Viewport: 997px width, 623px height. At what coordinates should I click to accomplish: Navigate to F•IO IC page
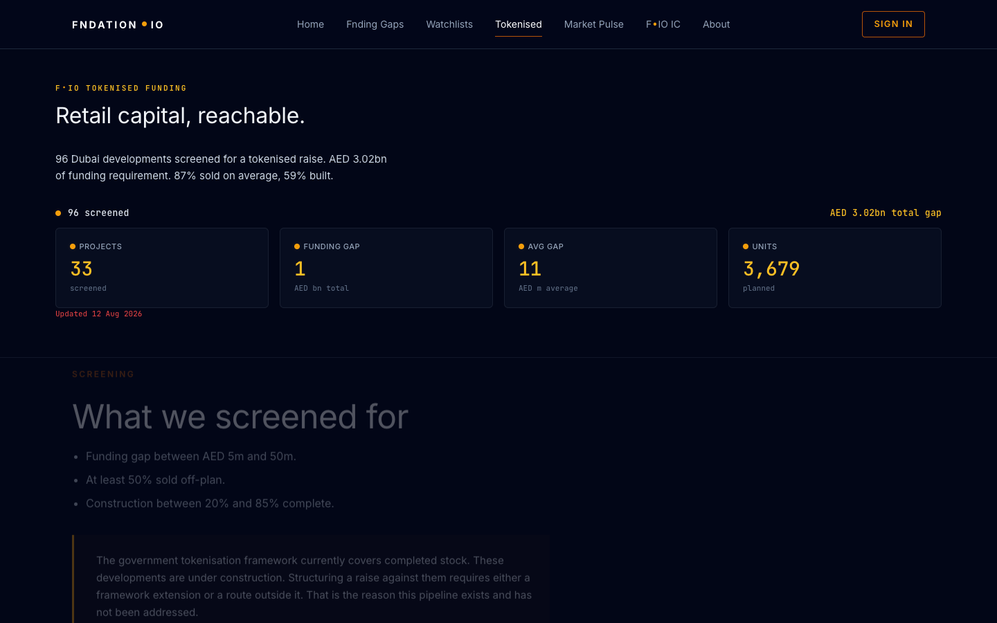pyautogui.click(x=663, y=24)
